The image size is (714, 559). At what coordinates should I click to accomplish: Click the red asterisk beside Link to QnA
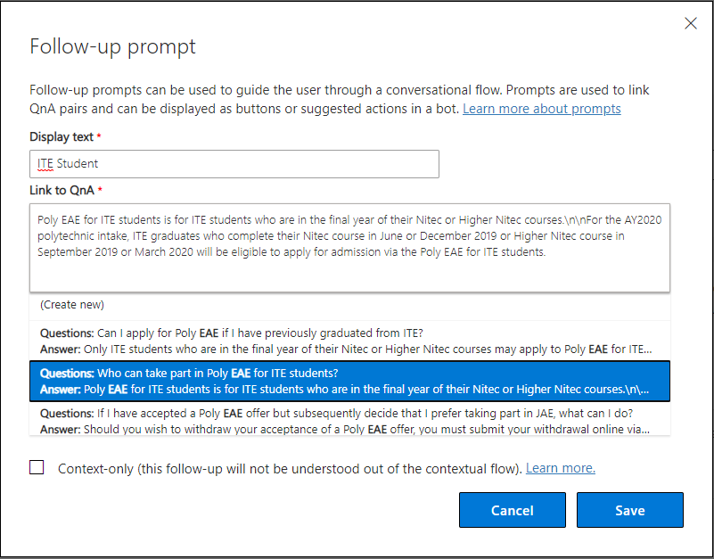point(100,189)
